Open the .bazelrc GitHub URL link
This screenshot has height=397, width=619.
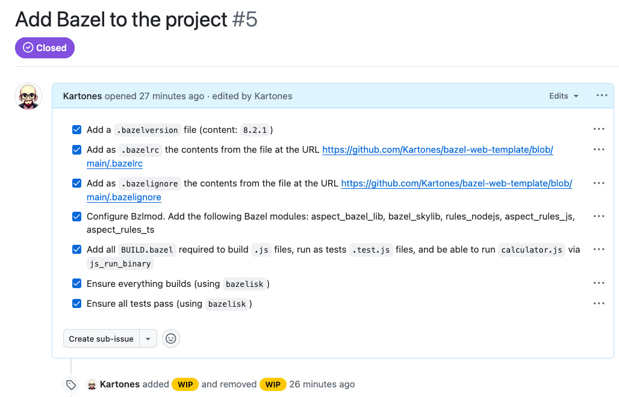pyautogui.click(x=437, y=150)
